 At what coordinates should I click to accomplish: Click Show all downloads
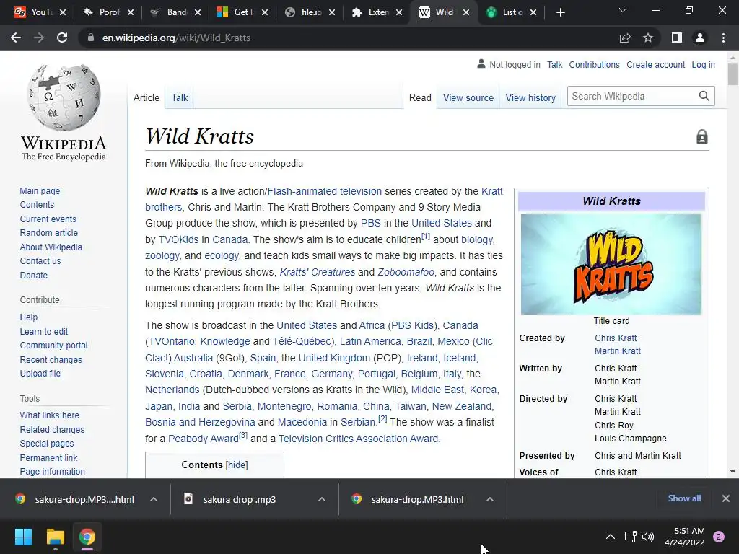point(684,498)
